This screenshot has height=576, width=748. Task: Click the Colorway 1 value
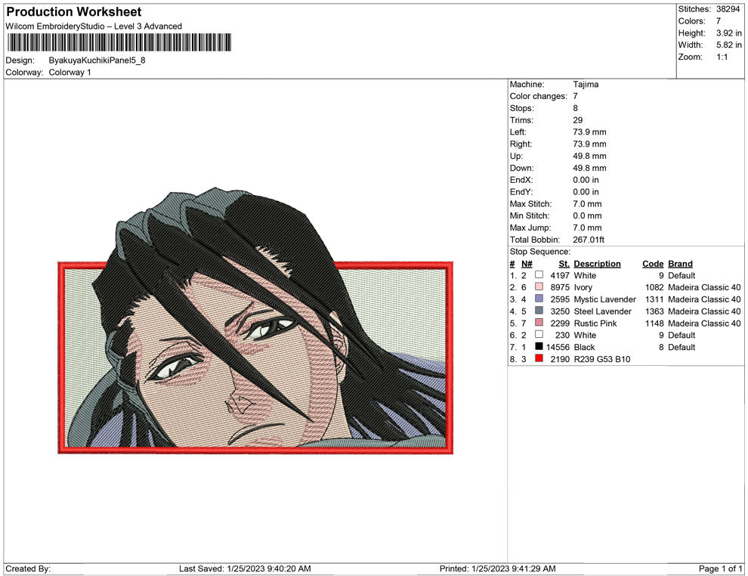click(x=70, y=73)
